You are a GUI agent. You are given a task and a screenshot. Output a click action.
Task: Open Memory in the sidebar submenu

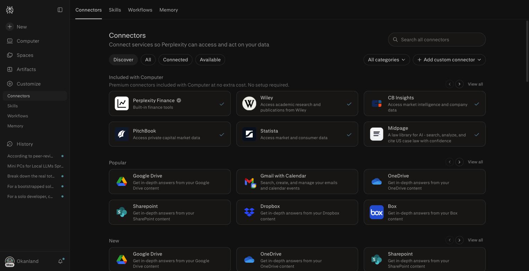click(15, 126)
